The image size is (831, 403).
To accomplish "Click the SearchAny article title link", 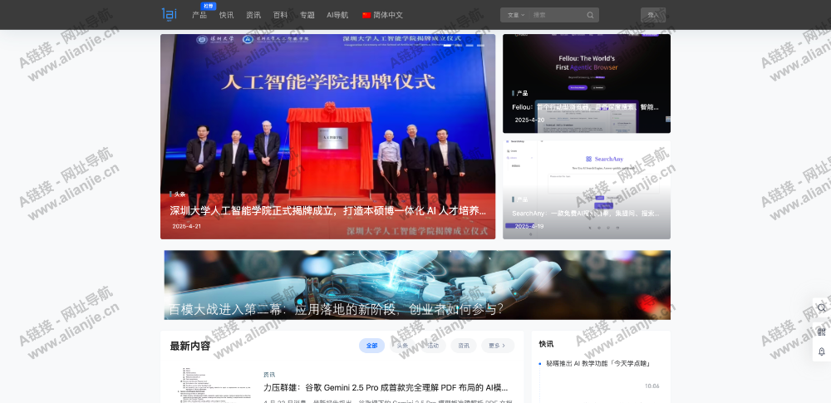I will [586, 214].
